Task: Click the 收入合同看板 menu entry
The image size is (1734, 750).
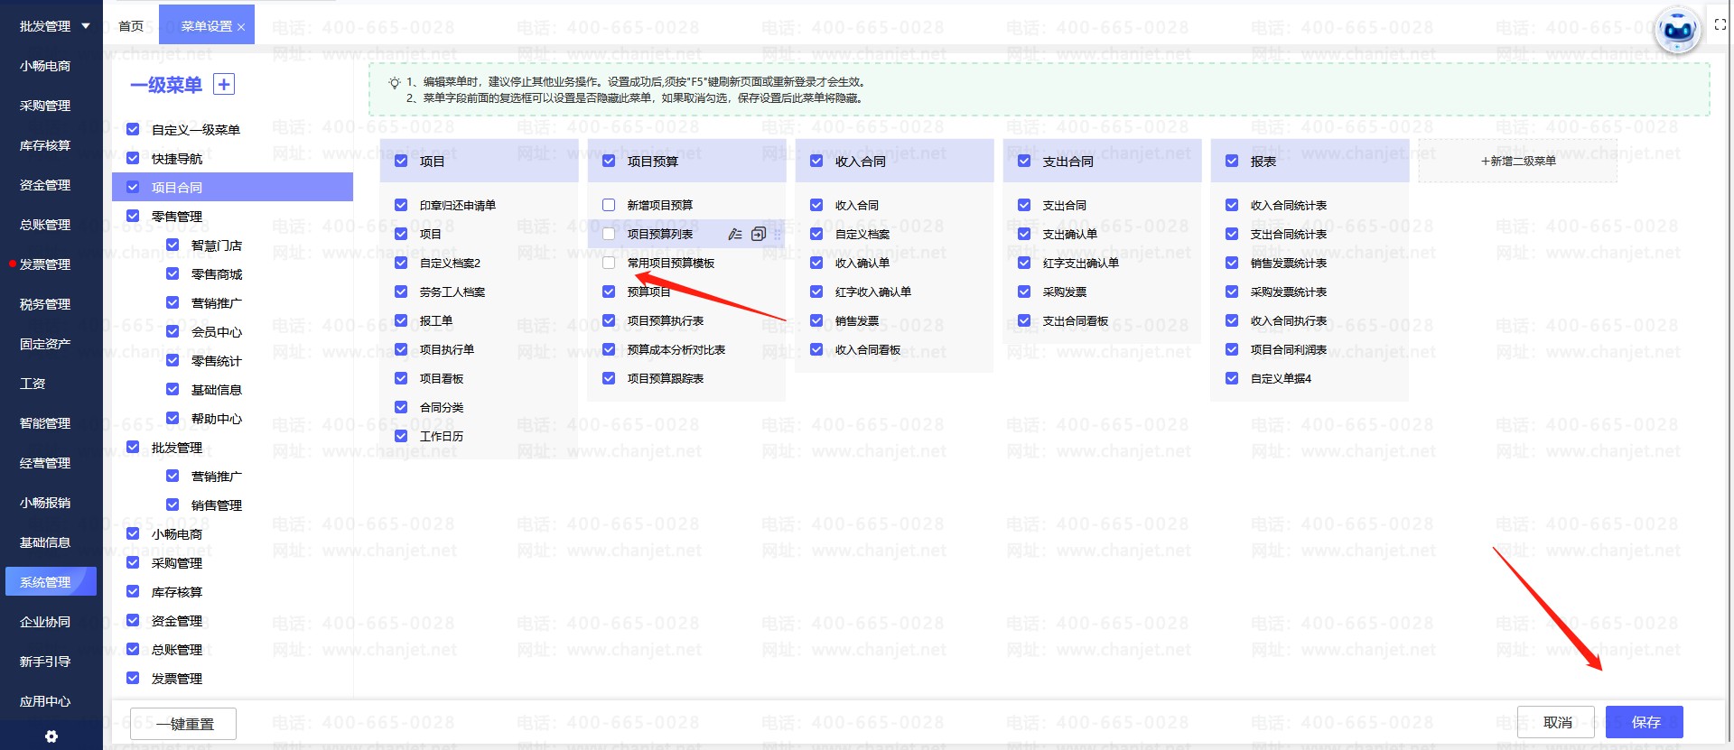Action: (868, 350)
